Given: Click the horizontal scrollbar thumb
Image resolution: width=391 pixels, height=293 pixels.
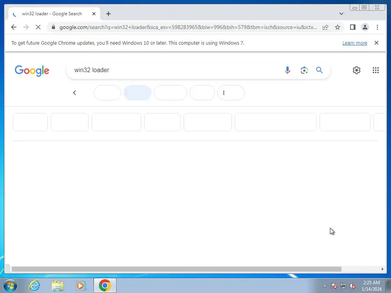Looking at the screenshot, I should [176, 269].
